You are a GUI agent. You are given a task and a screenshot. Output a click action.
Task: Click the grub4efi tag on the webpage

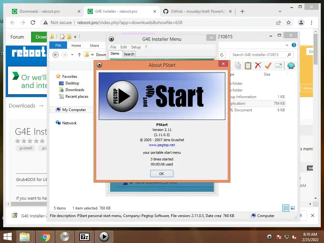[26, 148]
